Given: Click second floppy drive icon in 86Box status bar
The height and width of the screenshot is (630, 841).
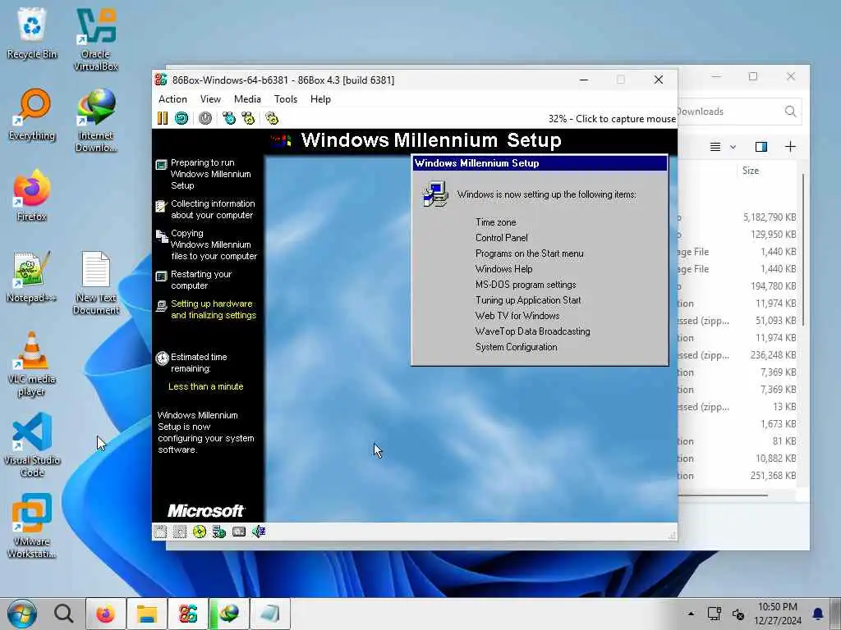Looking at the screenshot, I should 180,532.
